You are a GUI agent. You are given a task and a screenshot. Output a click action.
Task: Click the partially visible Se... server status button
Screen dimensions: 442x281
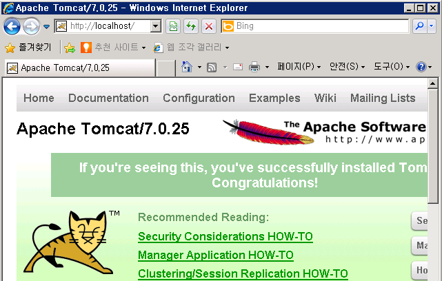419,221
